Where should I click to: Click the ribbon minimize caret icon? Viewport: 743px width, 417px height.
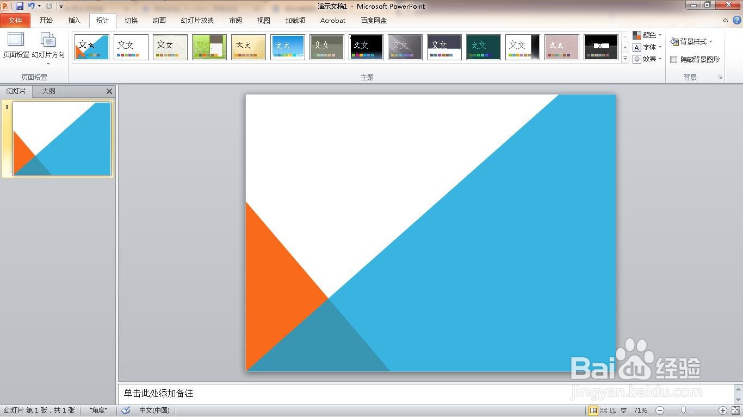click(726, 21)
